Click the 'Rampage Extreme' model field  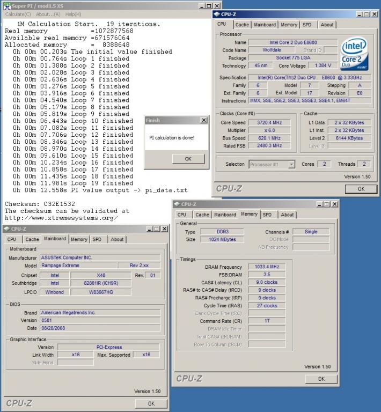78,266
